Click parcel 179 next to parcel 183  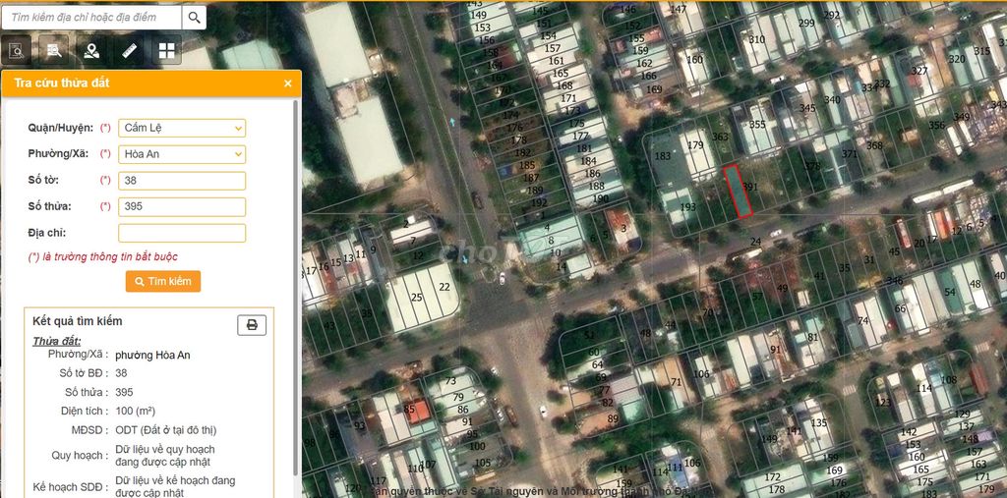pyautogui.click(x=695, y=145)
